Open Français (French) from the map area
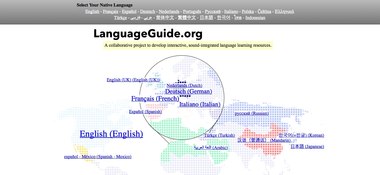The width and height of the screenshot is (380, 175). click(155, 98)
